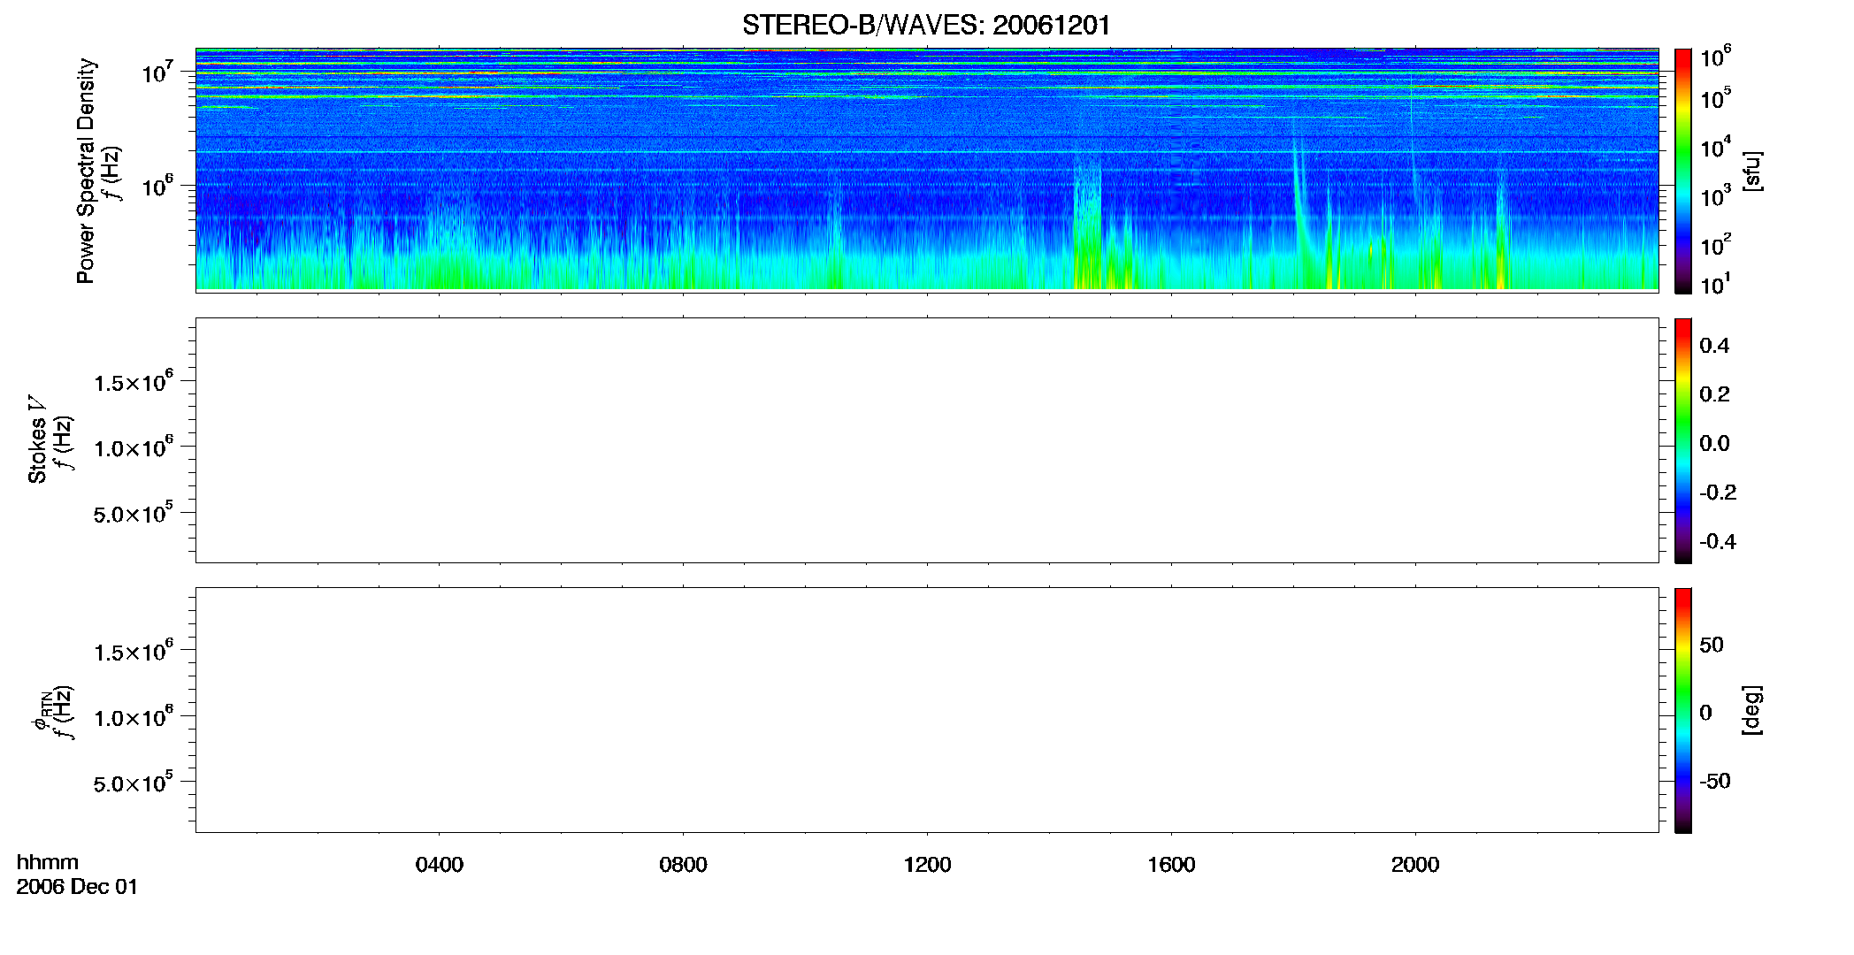Select the 1600 time axis label
This screenshot has width=1854, height=955.
tap(1171, 865)
